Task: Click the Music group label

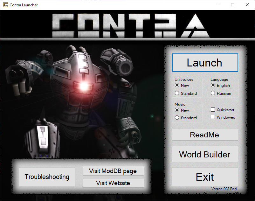Action: [180, 104]
